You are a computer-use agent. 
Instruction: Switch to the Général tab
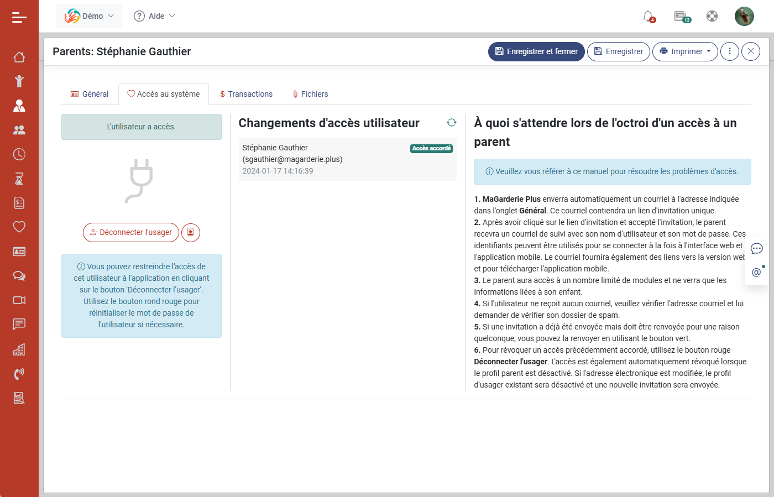pos(90,94)
